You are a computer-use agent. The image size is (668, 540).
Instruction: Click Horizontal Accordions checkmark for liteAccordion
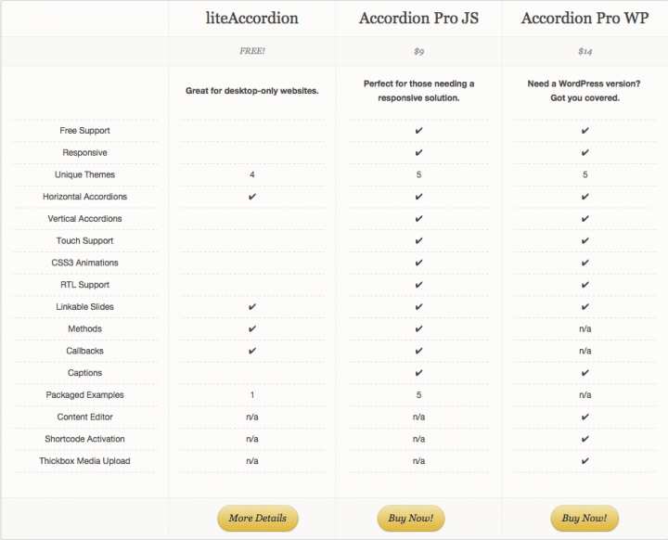252,197
